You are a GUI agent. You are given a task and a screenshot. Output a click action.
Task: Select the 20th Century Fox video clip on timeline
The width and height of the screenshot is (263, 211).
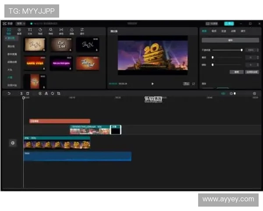coord(57,143)
